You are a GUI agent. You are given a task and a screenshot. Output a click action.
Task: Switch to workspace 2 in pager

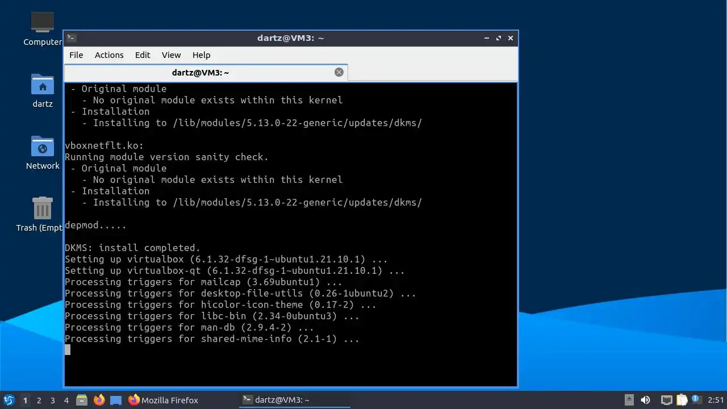coord(39,400)
